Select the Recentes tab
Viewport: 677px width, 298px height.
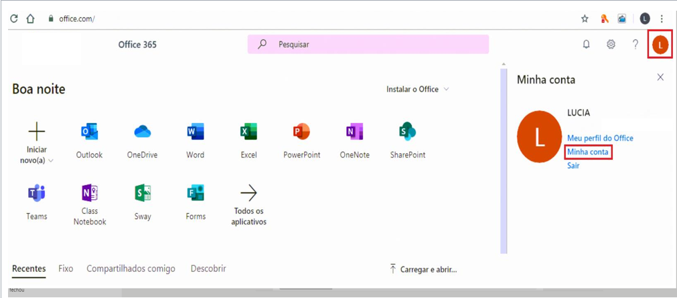[x=29, y=269]
